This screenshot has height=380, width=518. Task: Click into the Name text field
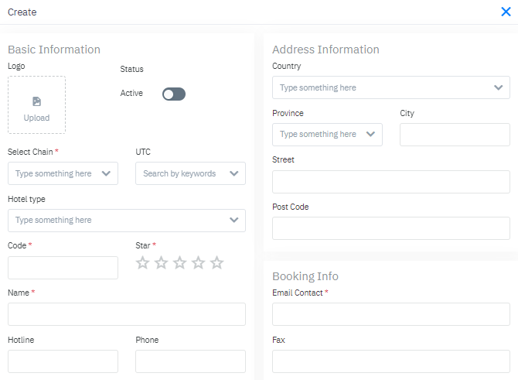coord(126,314)
